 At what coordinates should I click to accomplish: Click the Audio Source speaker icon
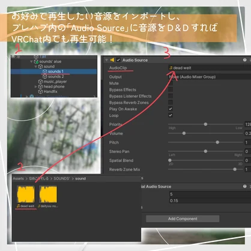point(112,60)
